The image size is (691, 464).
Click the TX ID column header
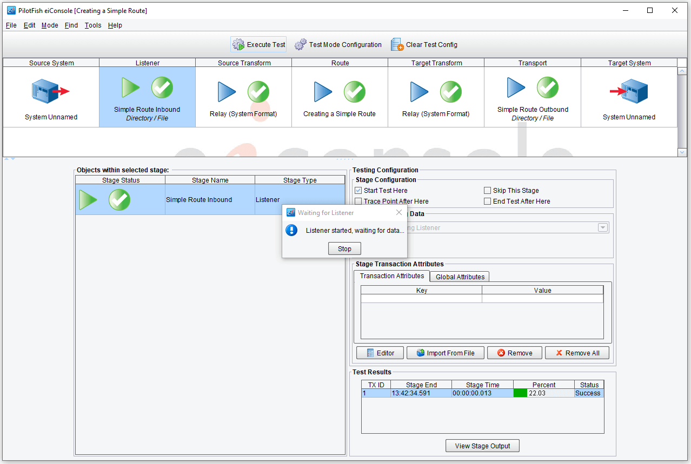coord(376,385)
